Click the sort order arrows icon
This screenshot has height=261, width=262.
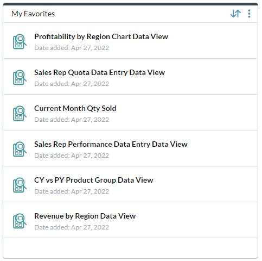pyautogui.click(x=235, y=14)
